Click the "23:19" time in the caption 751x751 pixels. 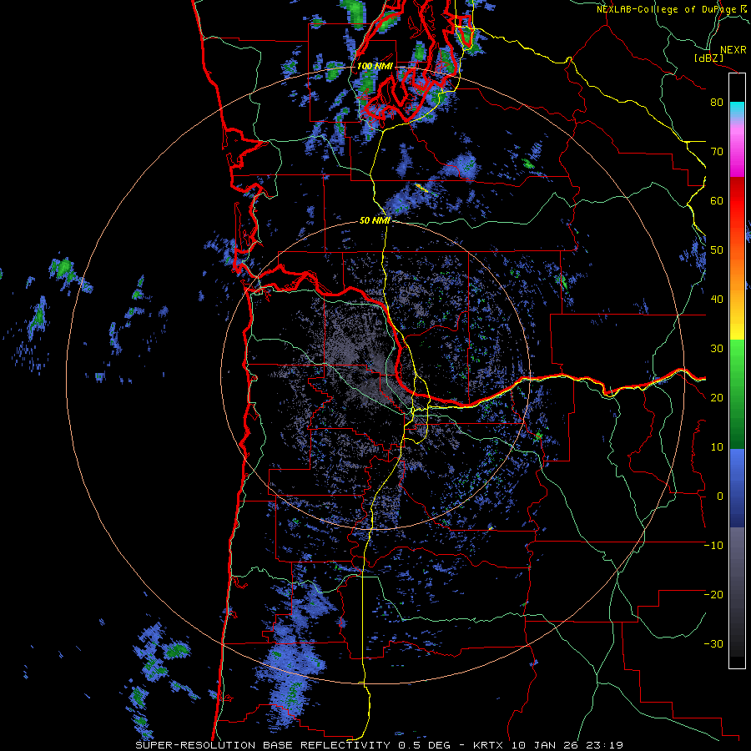(x=604, y=745)
